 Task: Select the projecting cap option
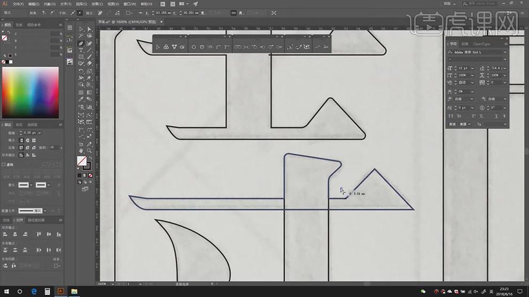[34, 140]
